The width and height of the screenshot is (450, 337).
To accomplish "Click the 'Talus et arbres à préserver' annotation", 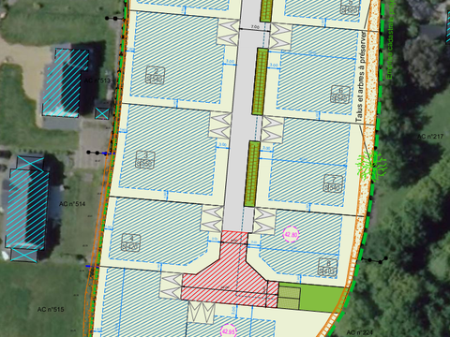I will [x=360, y=76].
